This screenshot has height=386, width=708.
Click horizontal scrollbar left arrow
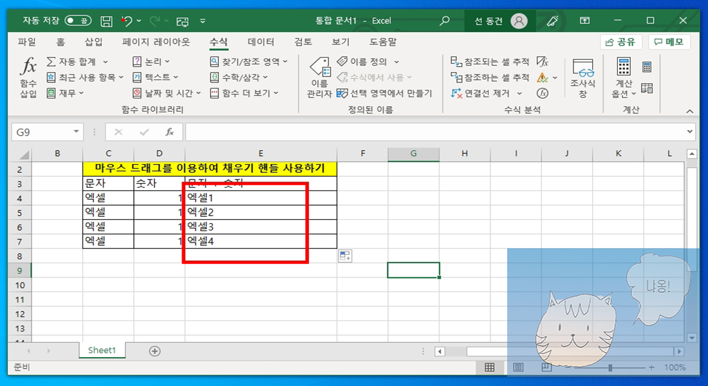(x=440, y=351)
